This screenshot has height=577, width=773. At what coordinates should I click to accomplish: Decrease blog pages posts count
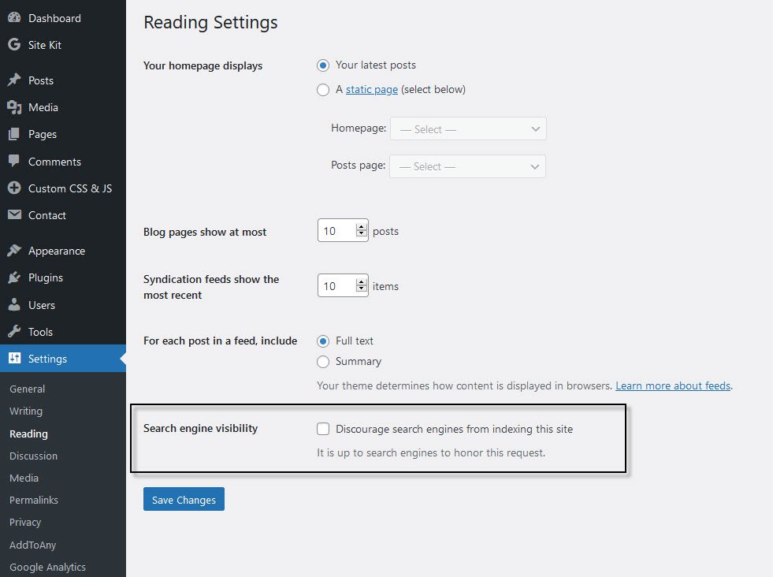[362, 234]
